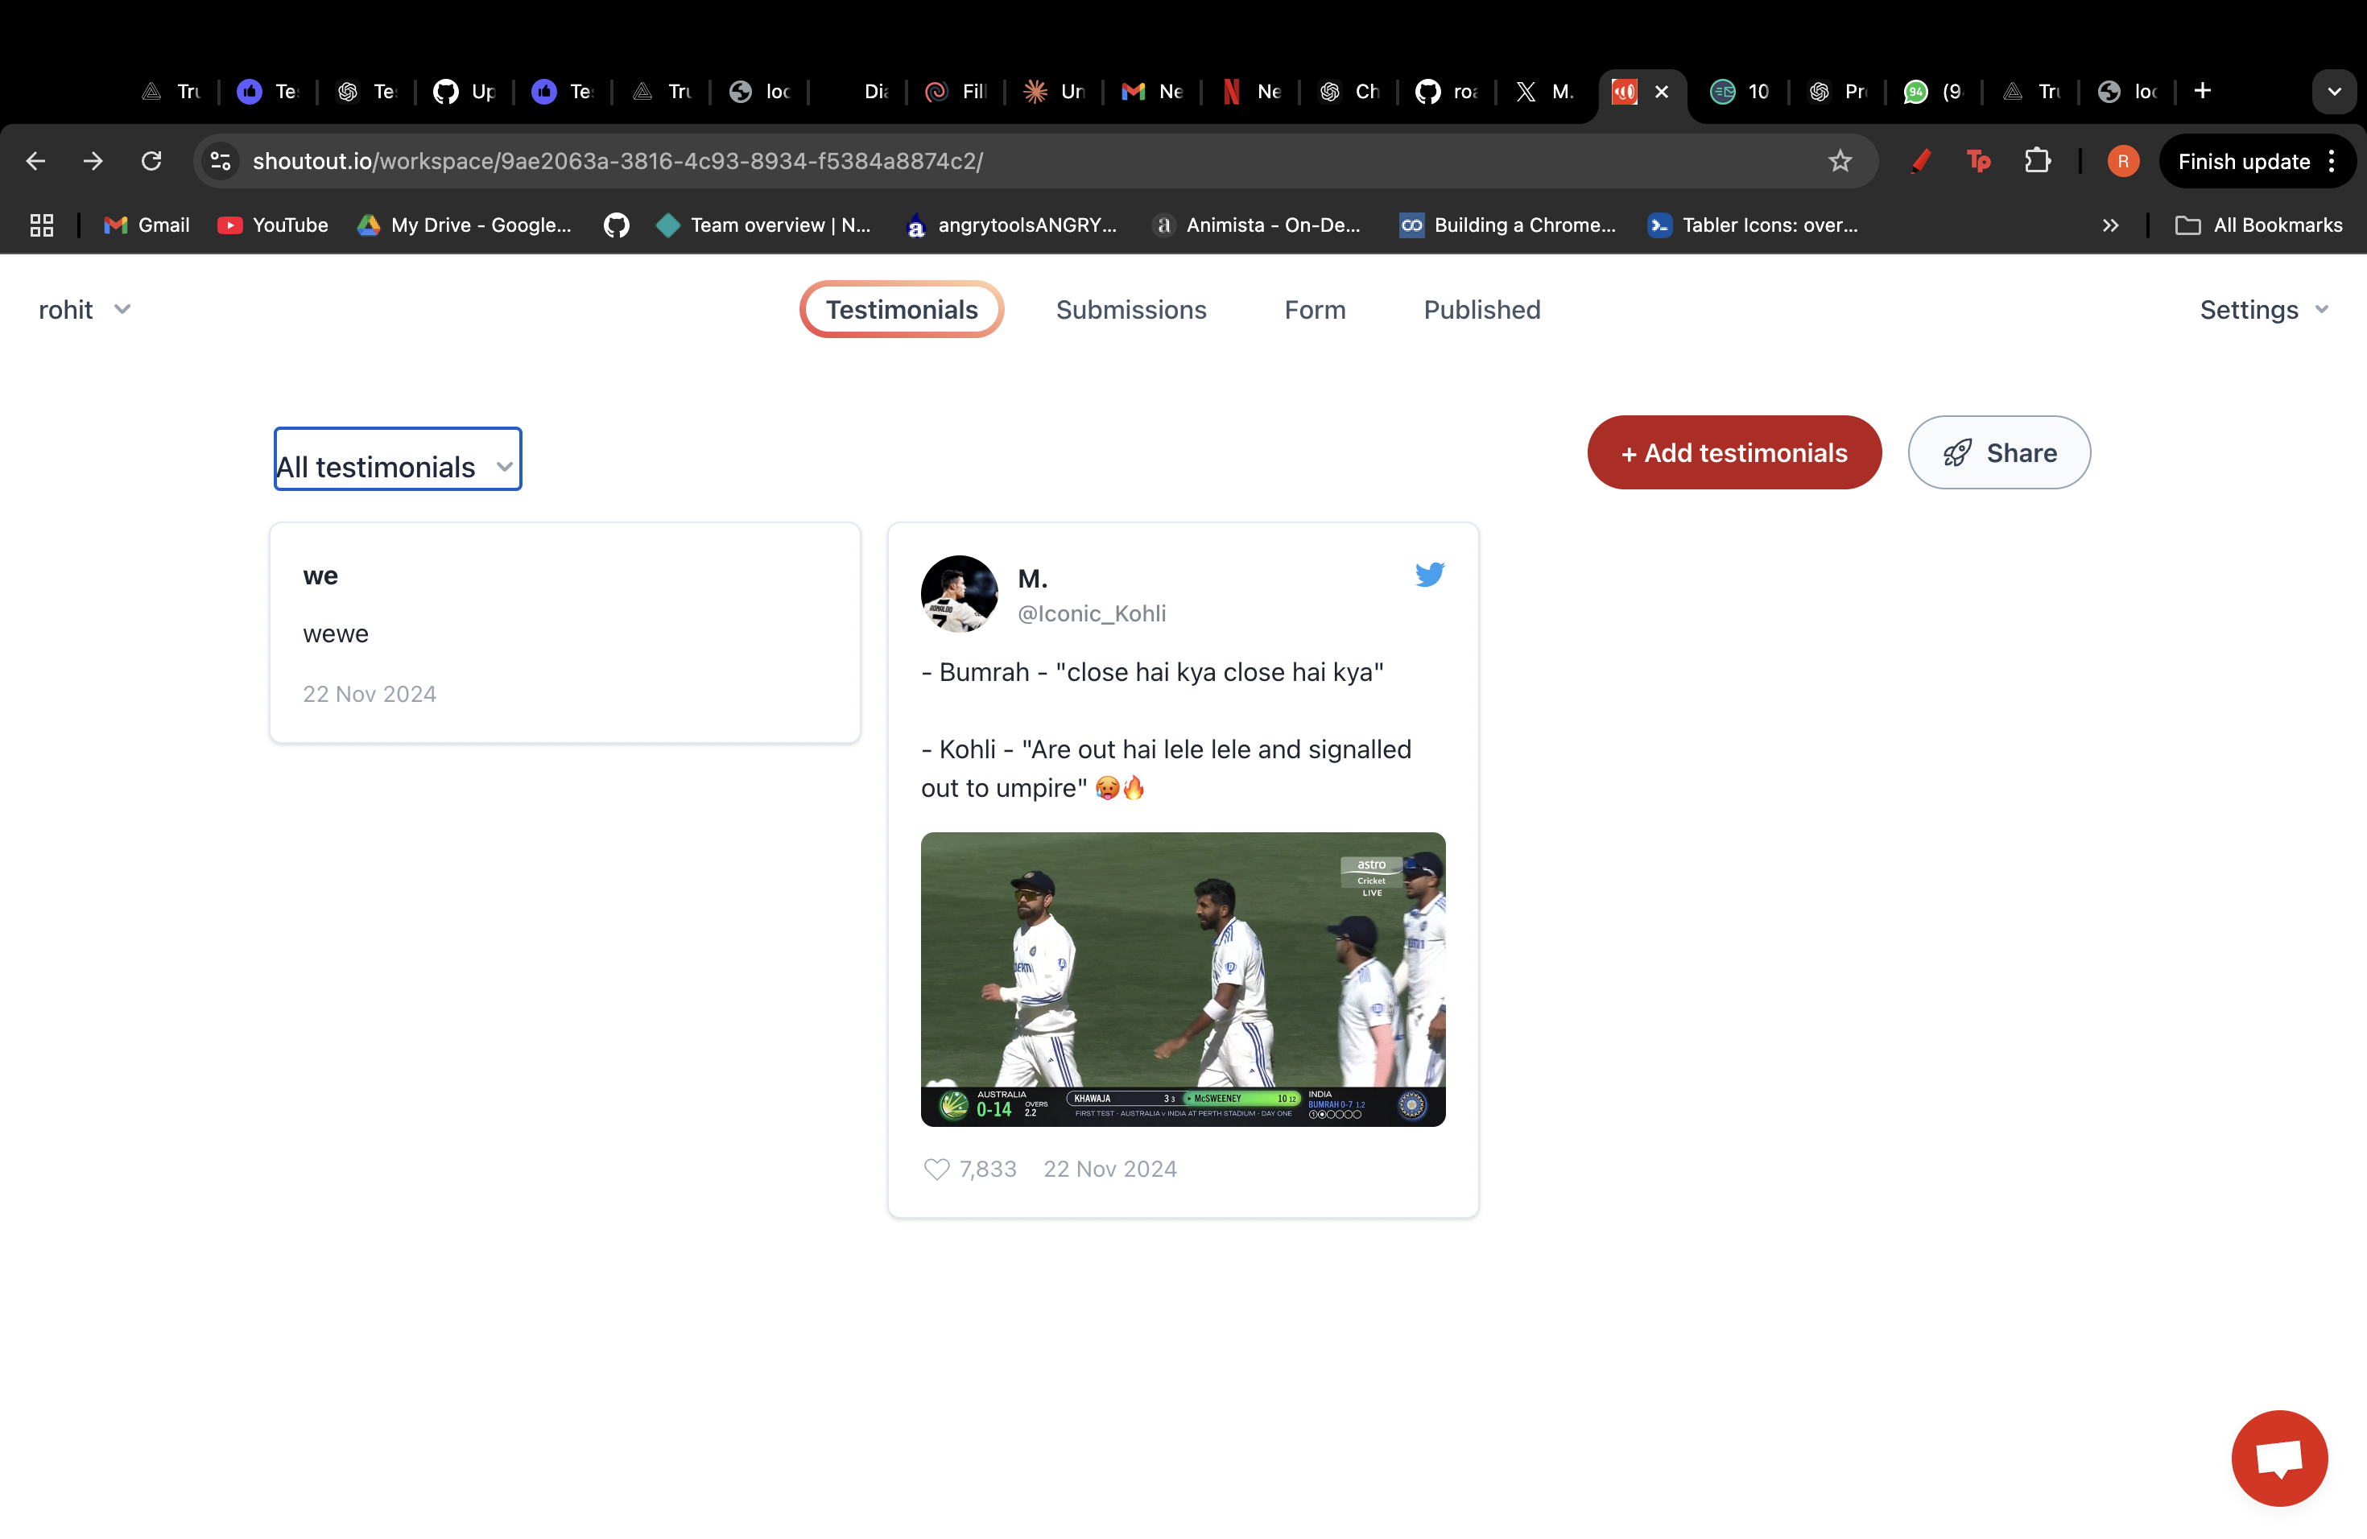2367x1539 pixels.
Task: Open the 'we' testimonial card
Action: [565, 633]
